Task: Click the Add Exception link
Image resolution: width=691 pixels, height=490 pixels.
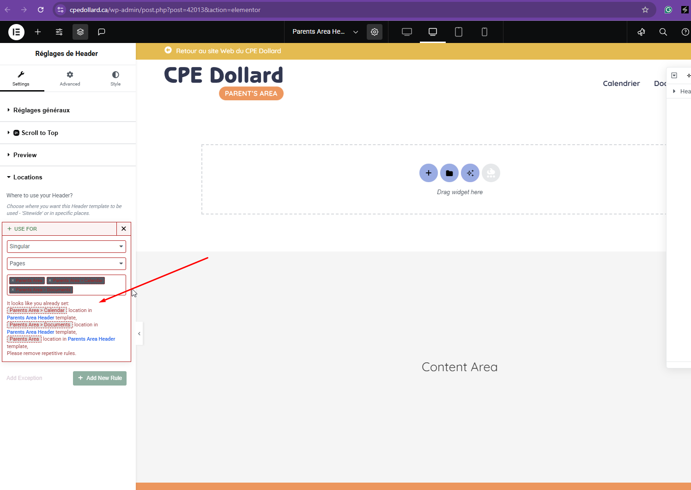Action: click(x=24, y=378)
